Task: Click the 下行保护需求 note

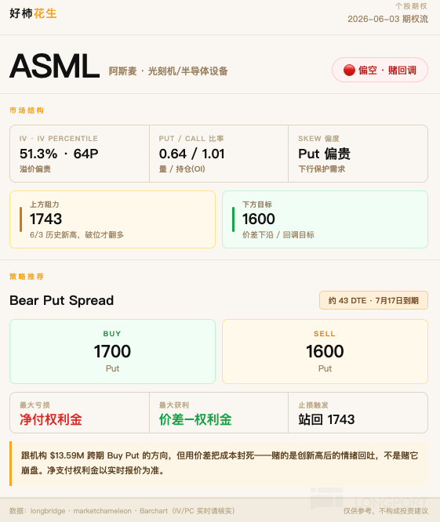Action: 322,169
